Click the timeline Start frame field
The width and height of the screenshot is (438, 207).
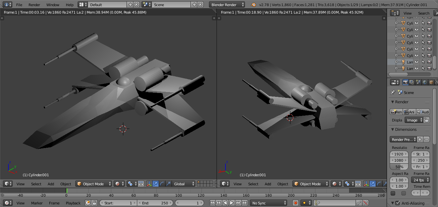pyautogui.click(x=118, y=203)
